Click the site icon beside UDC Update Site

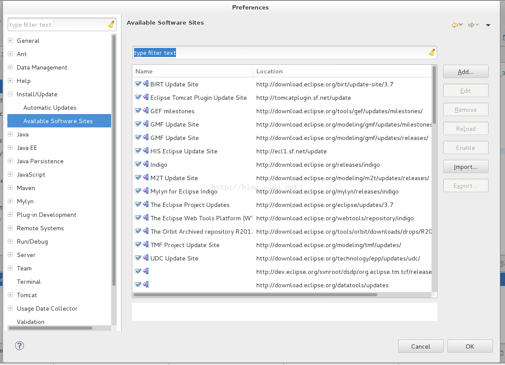[146, 258]
